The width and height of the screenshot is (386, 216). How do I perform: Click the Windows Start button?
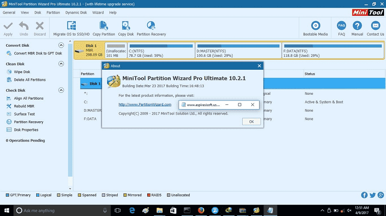point(7,210)
